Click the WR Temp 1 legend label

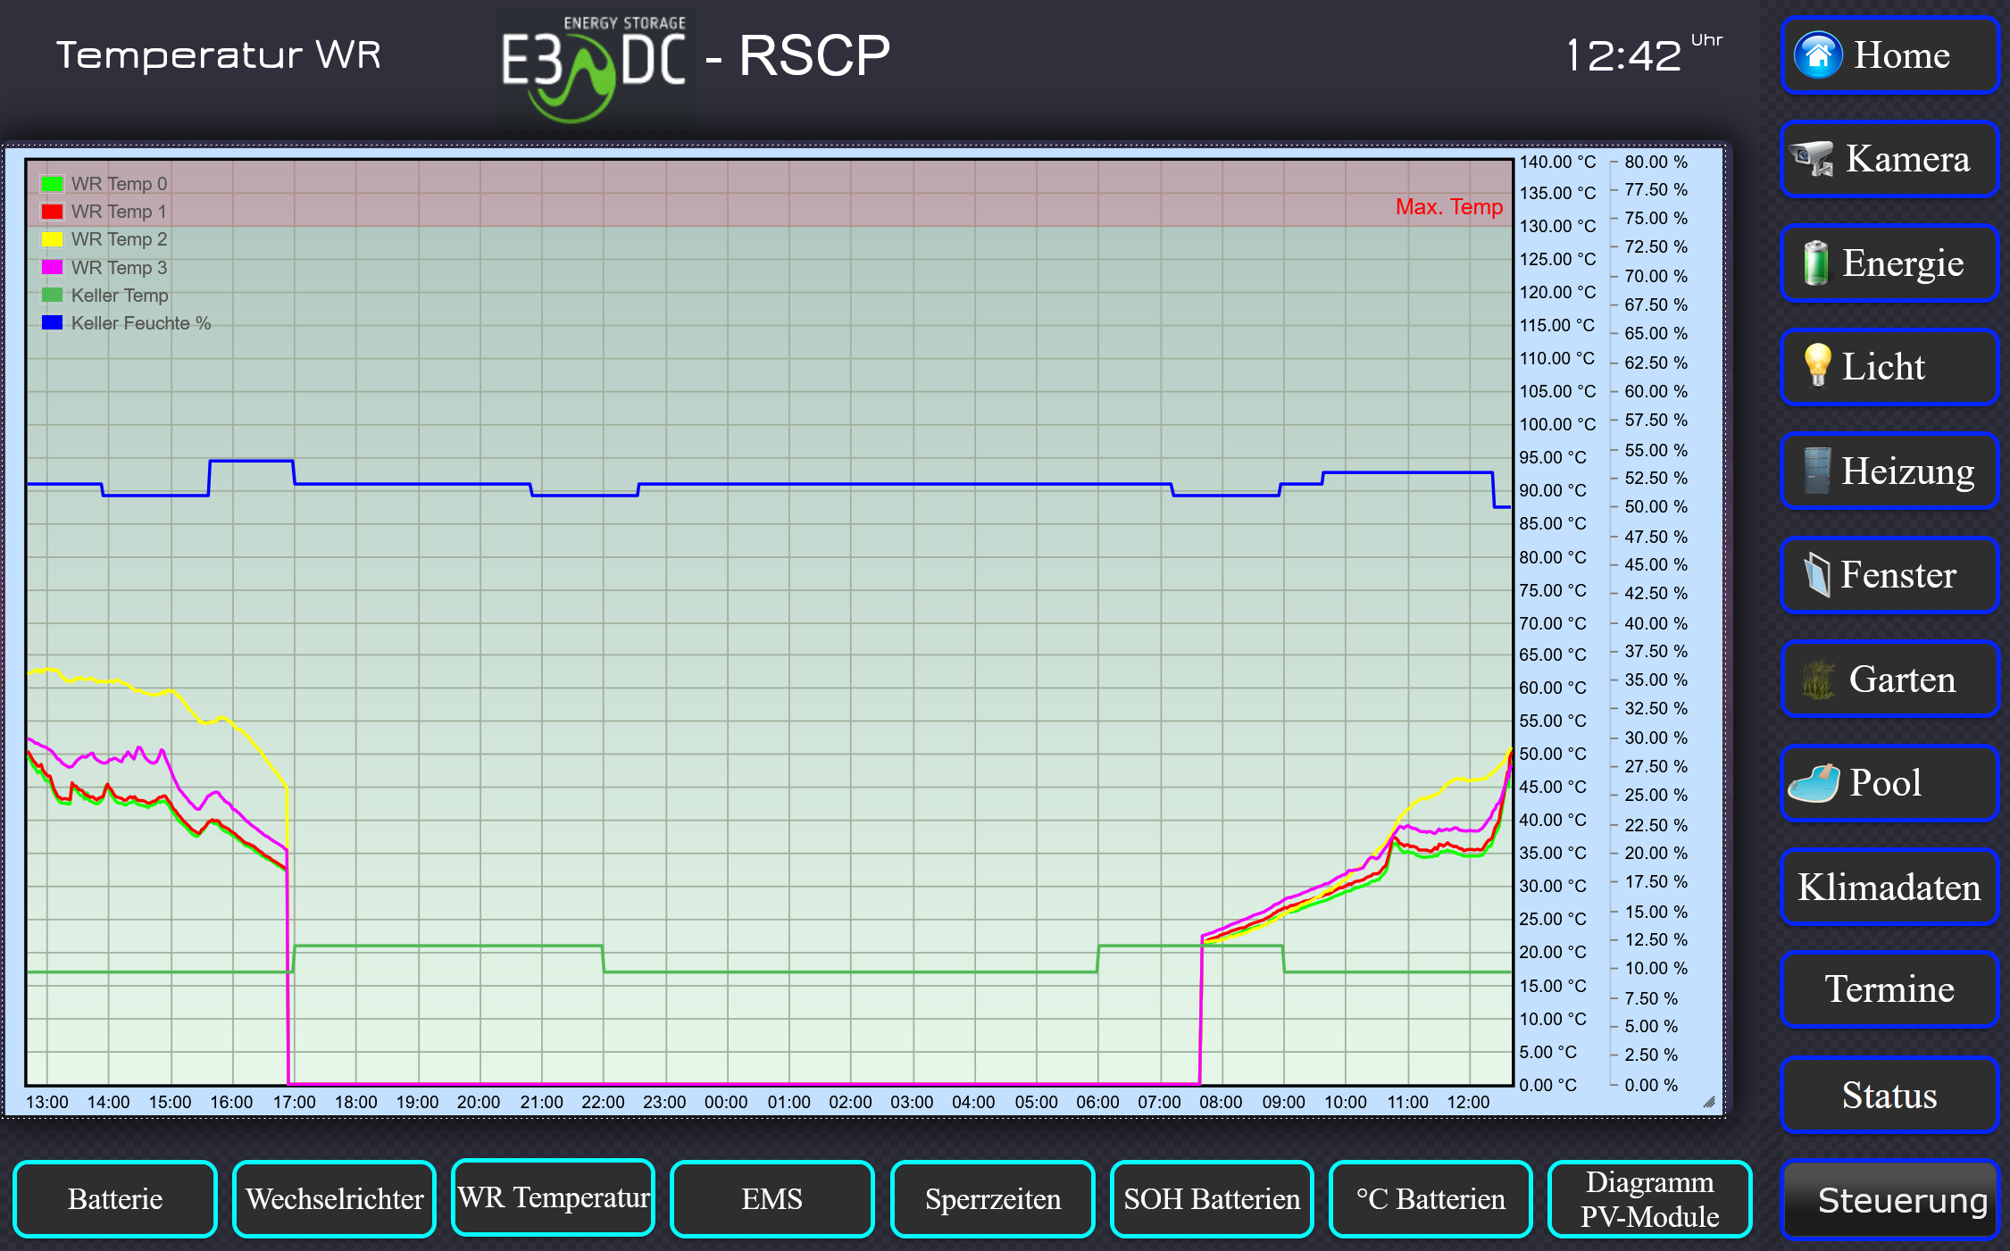119,212
